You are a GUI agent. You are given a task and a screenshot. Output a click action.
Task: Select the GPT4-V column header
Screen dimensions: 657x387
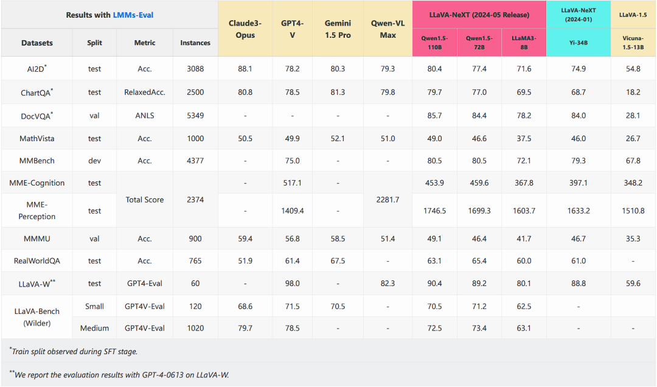(293, 29)
